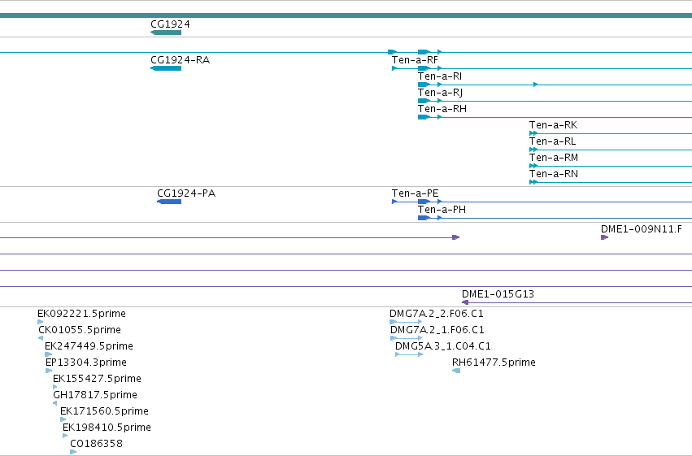This screenshot has height=456, width=692.
Task: Click the RH61477.5prime EST glyph
Action: point(456,371)
